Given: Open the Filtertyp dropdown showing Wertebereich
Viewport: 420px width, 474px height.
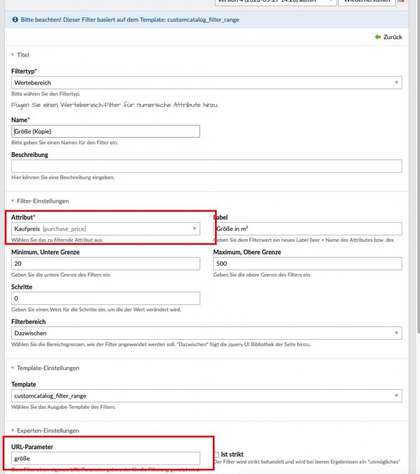Looking at the screenshot, I should (x=206, y=83).
